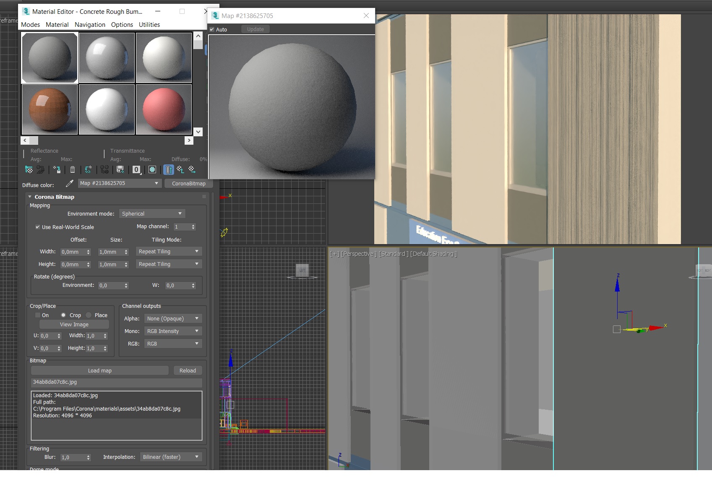Select the red material sample sphere
Image resolution: width=712 pixels, height=484 pixels.
164,109
